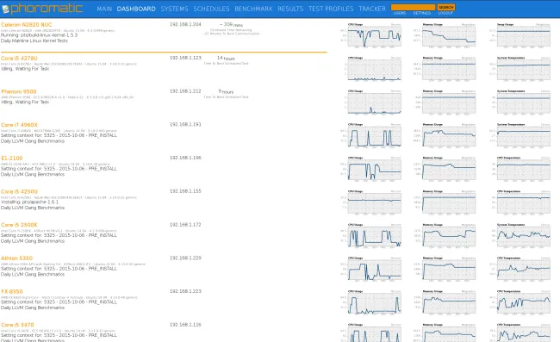Select Core i7 4960X System Temperature graph
The width and height of the screenshot is (560, 342).
coord(520,135)
